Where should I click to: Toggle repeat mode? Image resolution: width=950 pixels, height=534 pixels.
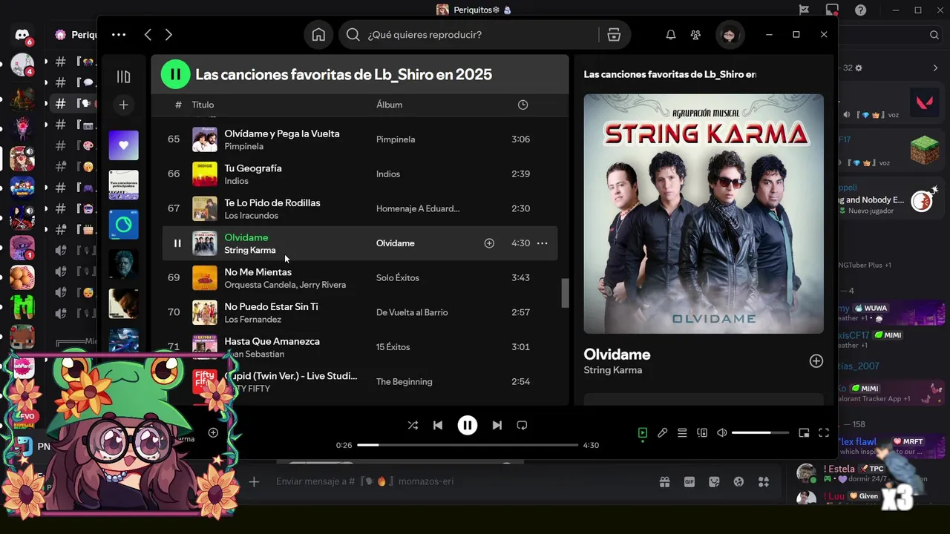coord(522,425)
